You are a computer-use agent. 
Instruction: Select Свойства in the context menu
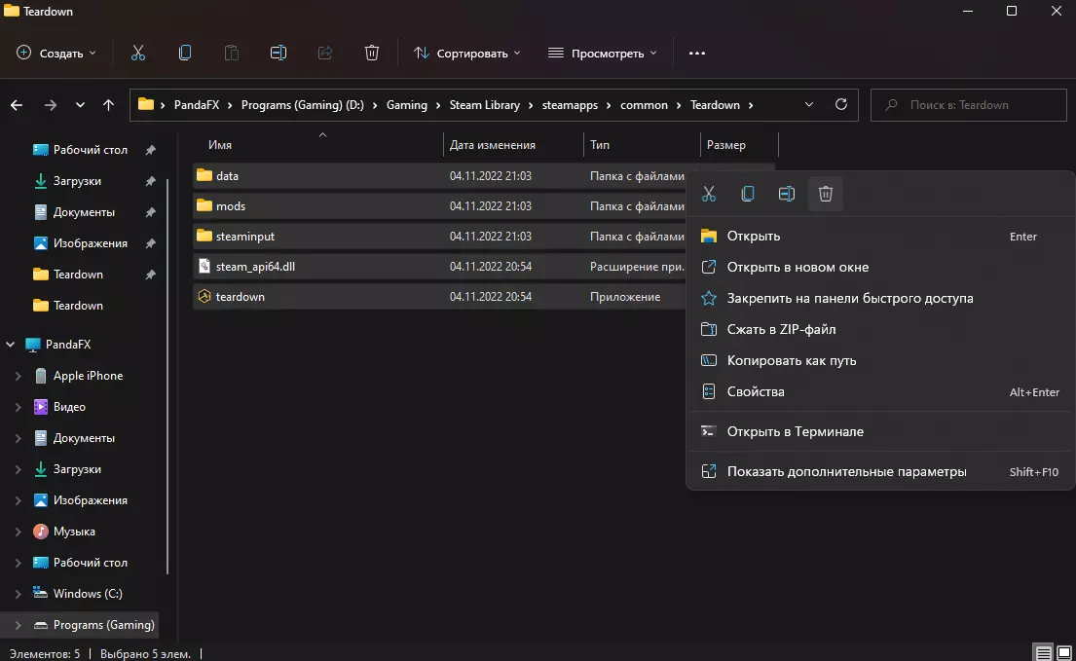click(755, 391)
